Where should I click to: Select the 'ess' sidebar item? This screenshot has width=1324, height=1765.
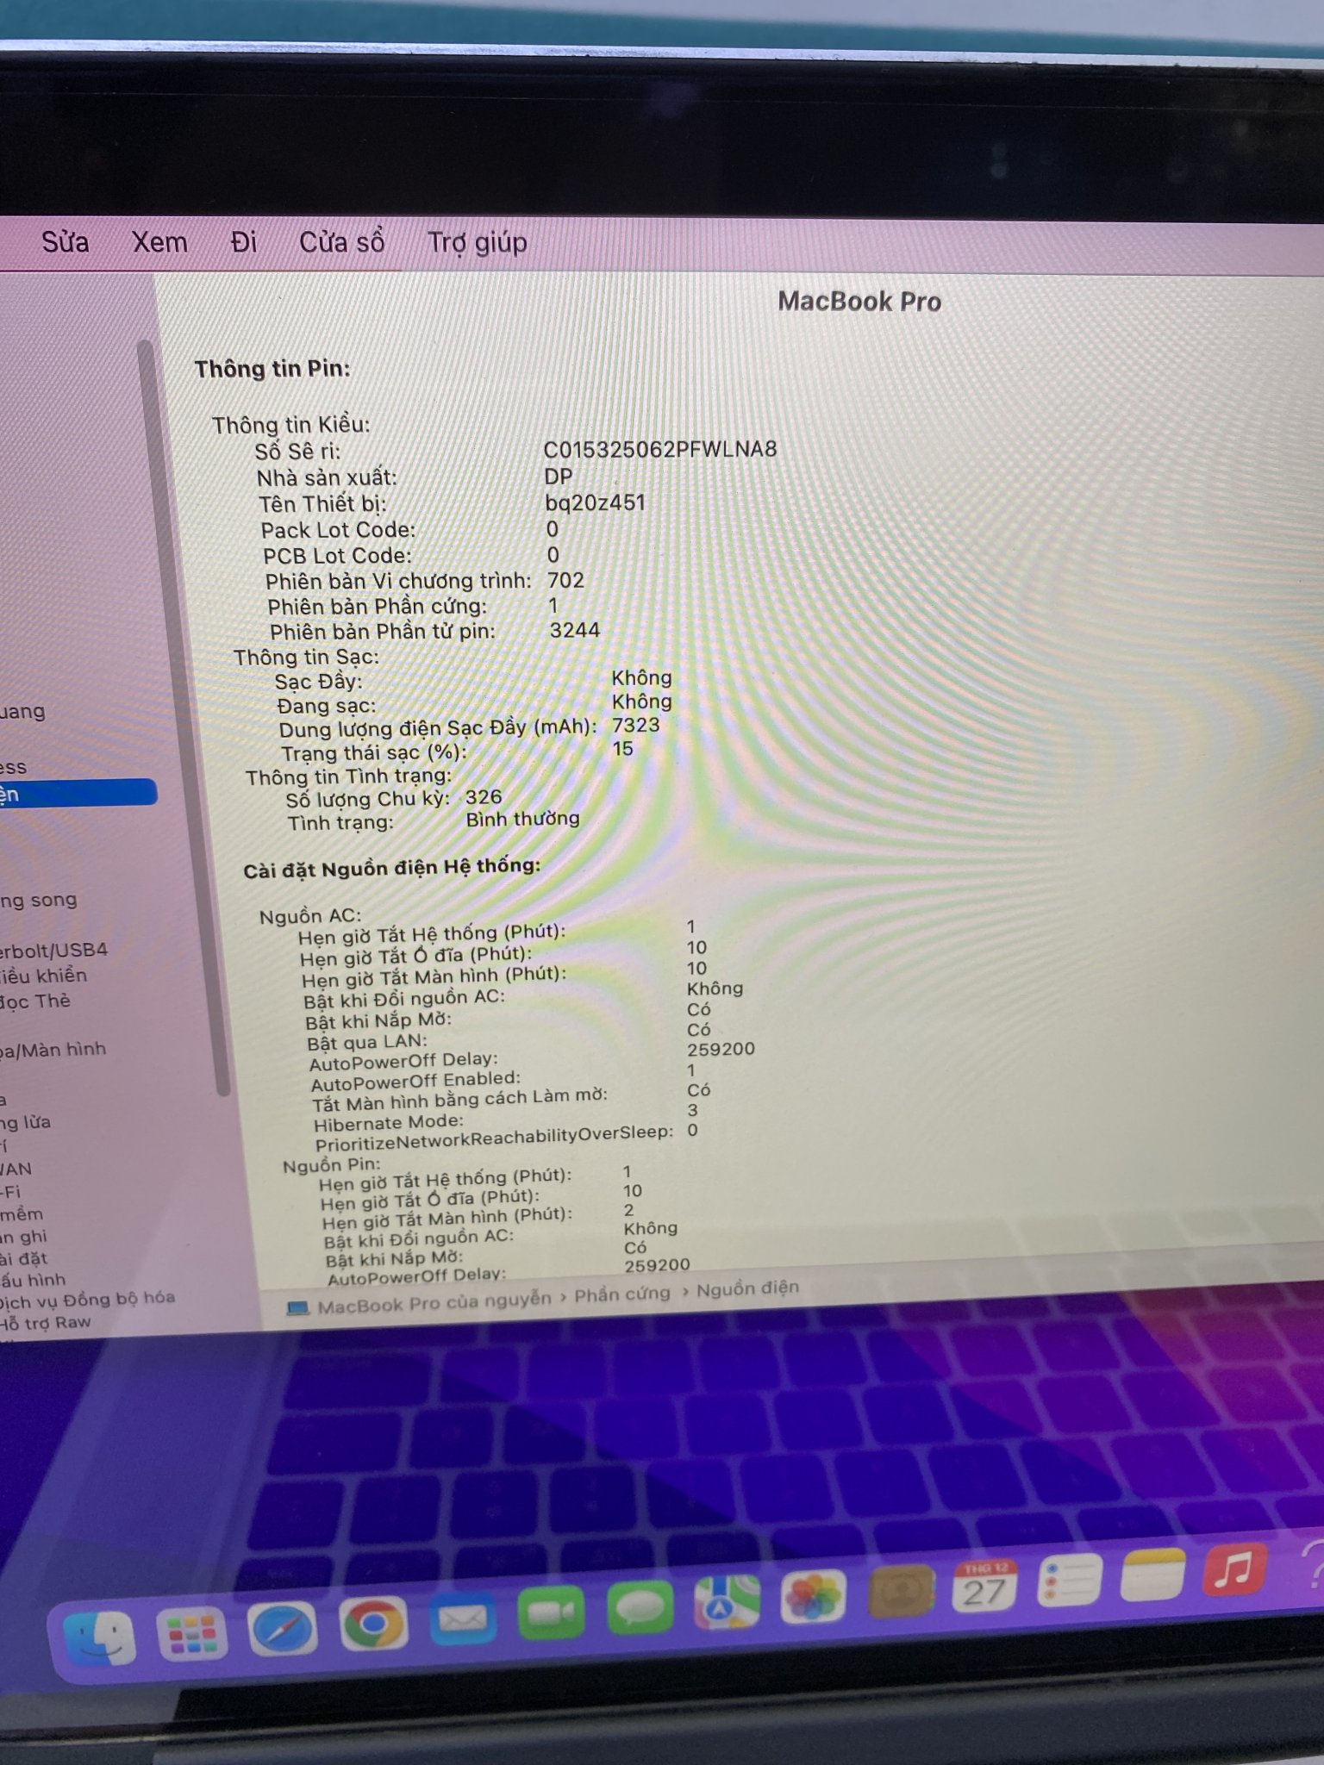point(13,768)
